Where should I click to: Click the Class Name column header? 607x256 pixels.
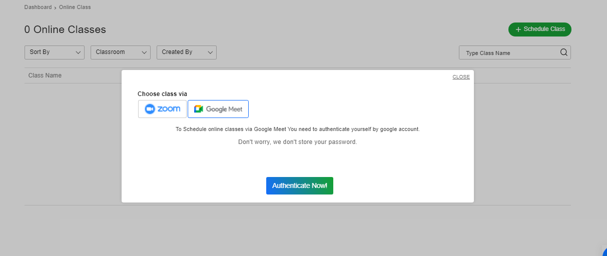[45, 75]
